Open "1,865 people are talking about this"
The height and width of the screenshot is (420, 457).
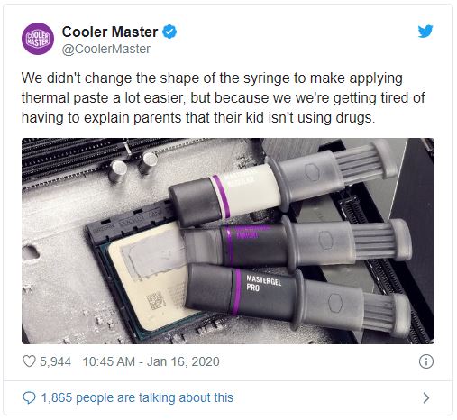tap(137, 398)
